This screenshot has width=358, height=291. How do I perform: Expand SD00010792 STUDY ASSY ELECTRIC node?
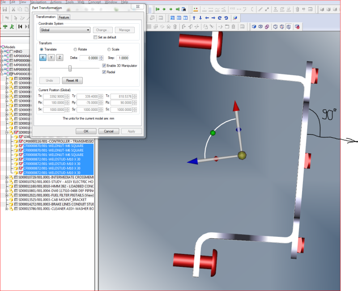click(x=7, y=182)
